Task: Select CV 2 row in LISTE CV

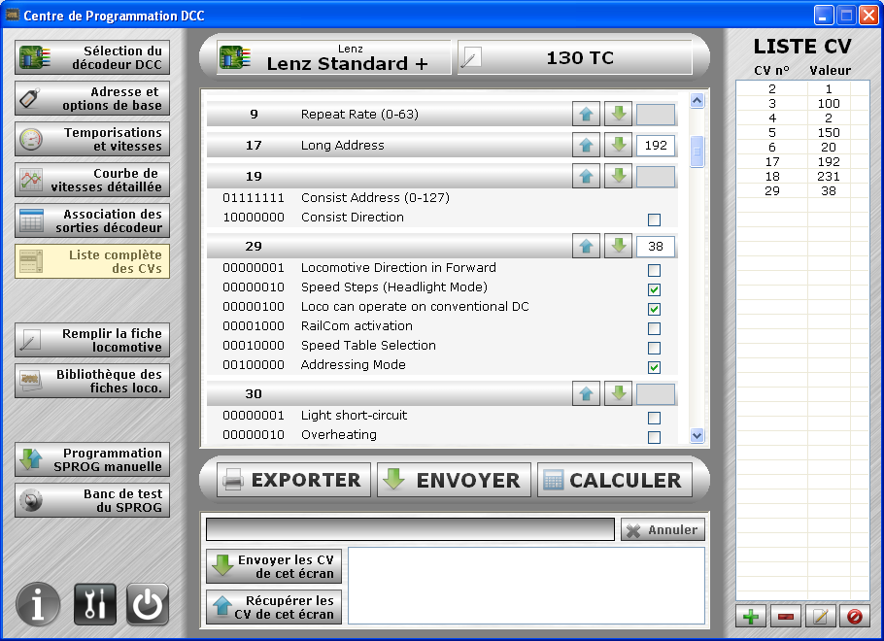Action: pyautogui.click(x=802, y=89)
